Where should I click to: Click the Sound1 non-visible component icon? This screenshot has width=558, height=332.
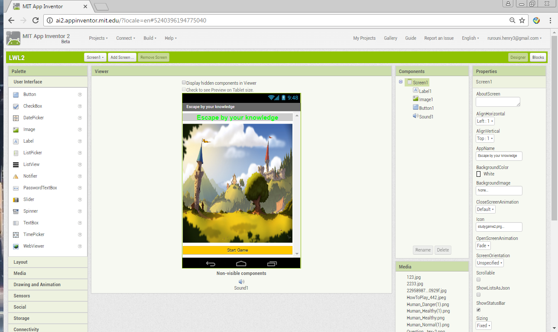point(241,281)
